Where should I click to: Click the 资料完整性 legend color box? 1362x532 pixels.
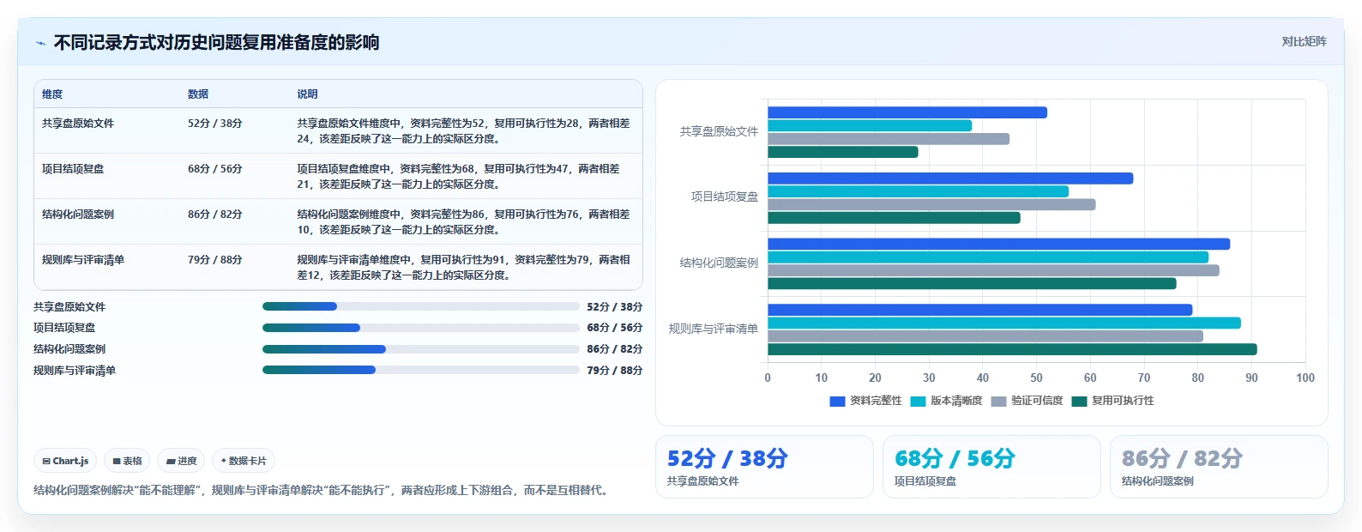[837, 401]
